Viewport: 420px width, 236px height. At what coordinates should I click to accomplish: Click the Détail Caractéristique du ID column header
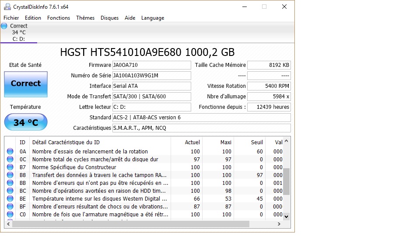click(x=100, y=142)
